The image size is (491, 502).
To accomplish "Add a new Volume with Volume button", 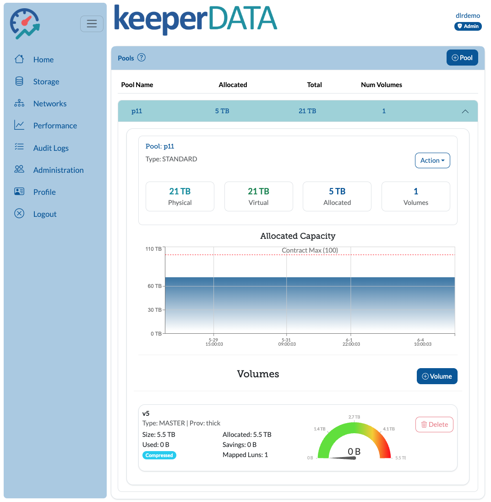I will click(x=437, y=376).
